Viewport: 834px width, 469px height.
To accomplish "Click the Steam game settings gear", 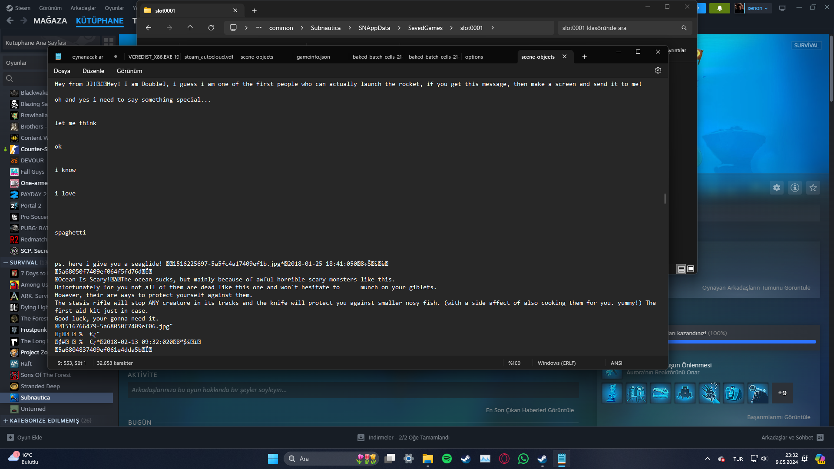I will [777, 188].
